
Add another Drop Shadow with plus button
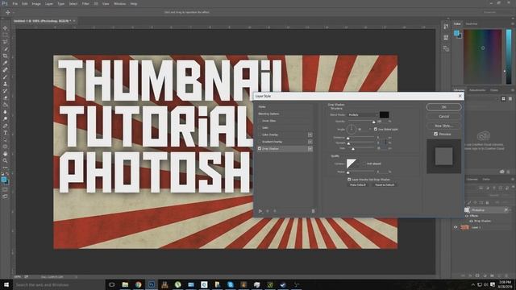click(310, 148)
